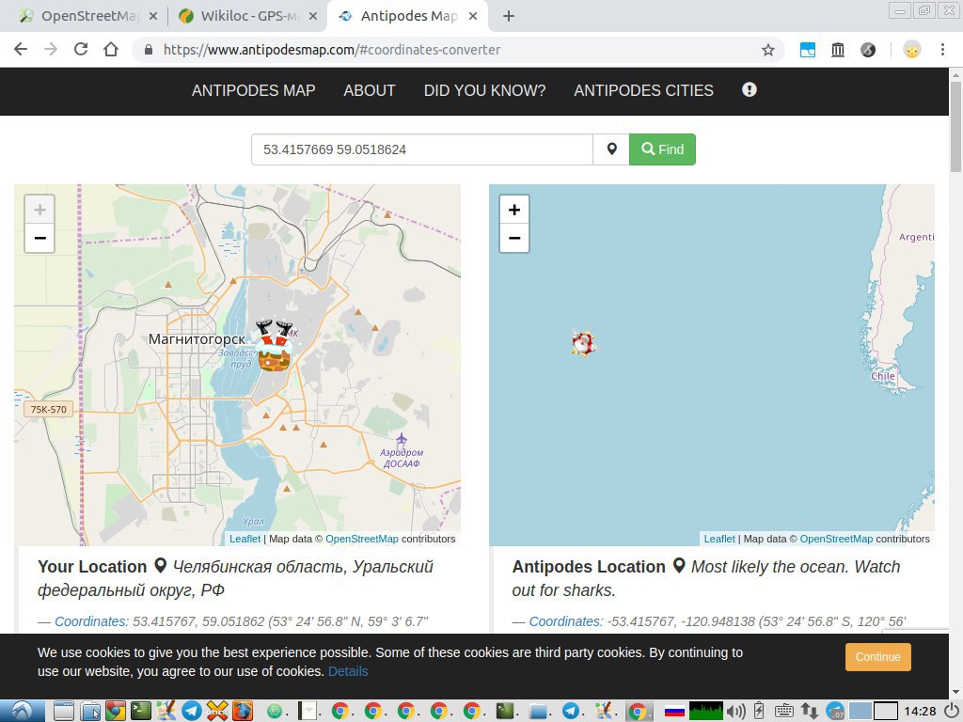Open OpenStreetMap link on the right map
963x722 pixels.
coord(836,539)
